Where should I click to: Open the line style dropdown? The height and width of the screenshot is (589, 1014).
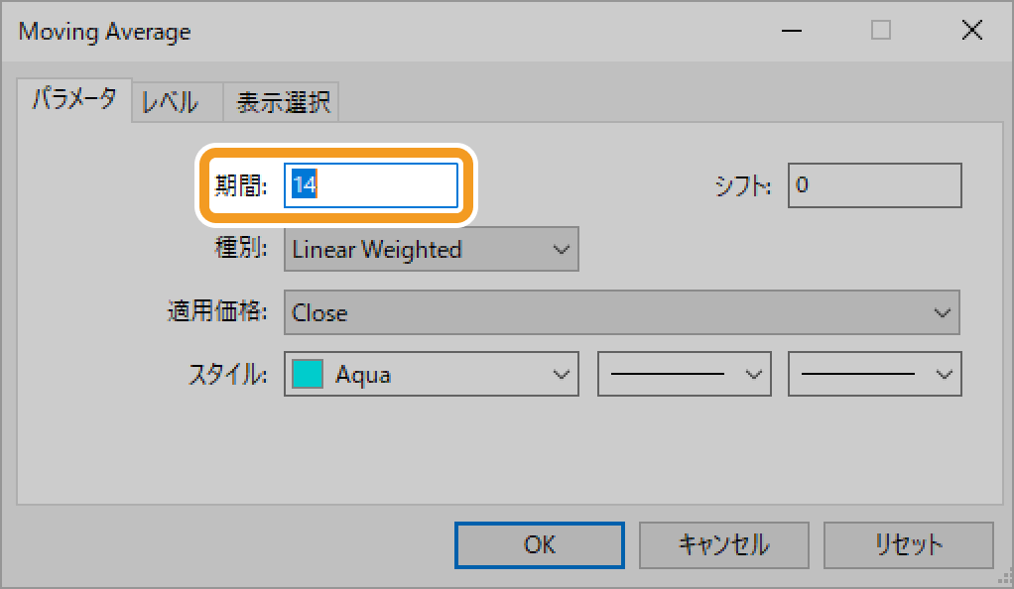[x=684, y=375]
